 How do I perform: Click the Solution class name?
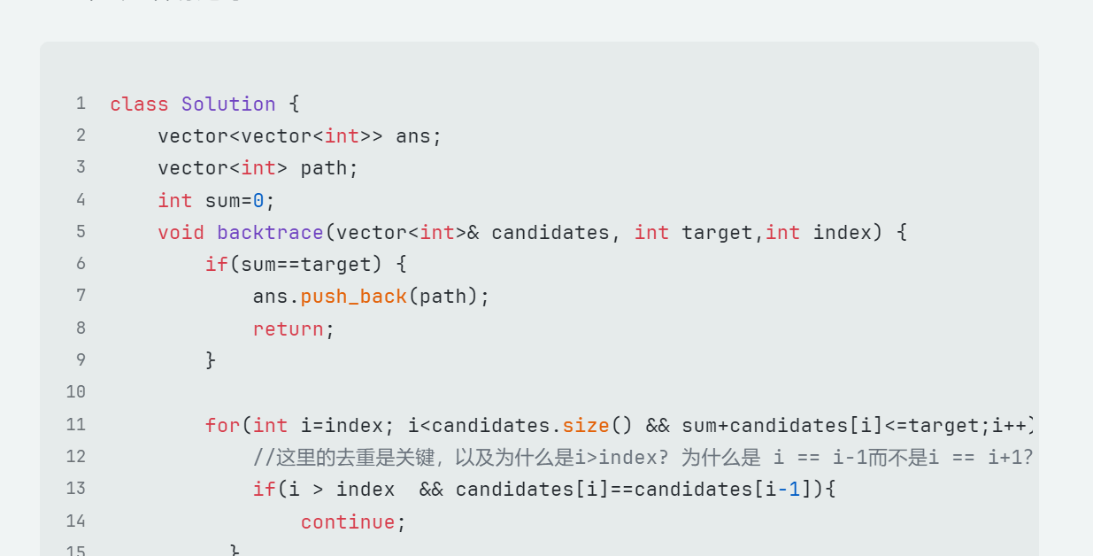click(x=228, y=104)
